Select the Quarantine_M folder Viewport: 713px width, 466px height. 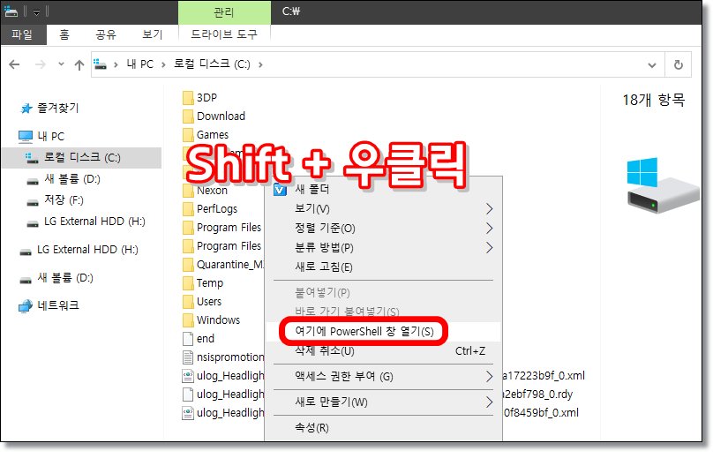[230, 265]
